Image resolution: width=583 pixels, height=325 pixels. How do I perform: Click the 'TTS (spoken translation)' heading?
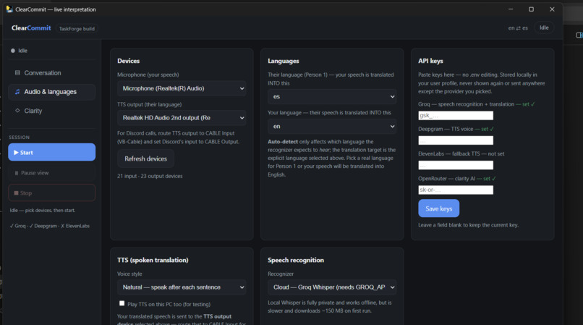(x=153, y=260)
